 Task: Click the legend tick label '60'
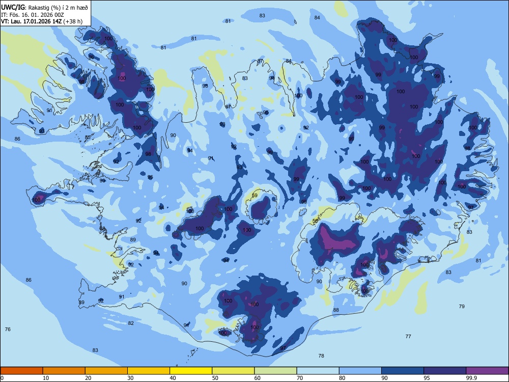(x=258, y=378)
